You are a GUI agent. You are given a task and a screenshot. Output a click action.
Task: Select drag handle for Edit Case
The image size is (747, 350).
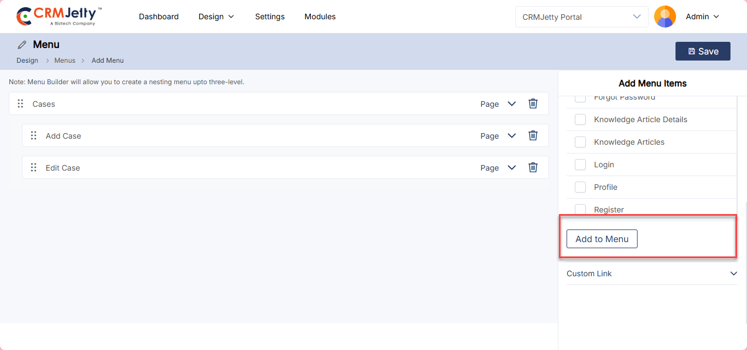[x=34, y=167]
